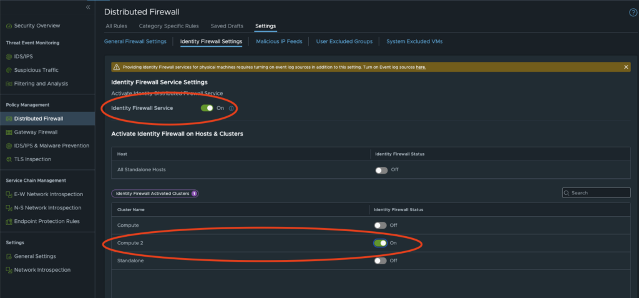Enable Identity Firewall for All Standalone Hosts
This screenshot has height=298, width=639.
[381, 170]
